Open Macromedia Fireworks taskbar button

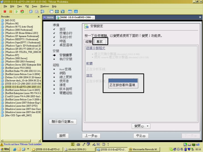[144, 149]
